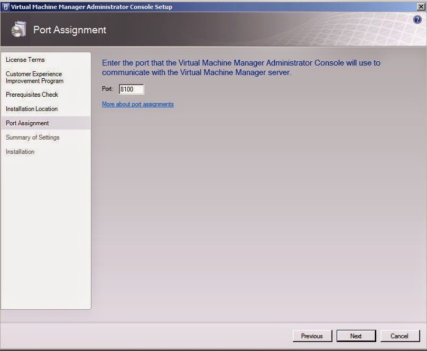The image size is (427, 351).
Task: Select Installation Location step
Action: 32,109
